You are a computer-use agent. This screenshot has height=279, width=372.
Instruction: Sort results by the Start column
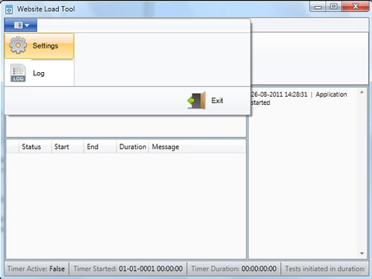(68, 147)
